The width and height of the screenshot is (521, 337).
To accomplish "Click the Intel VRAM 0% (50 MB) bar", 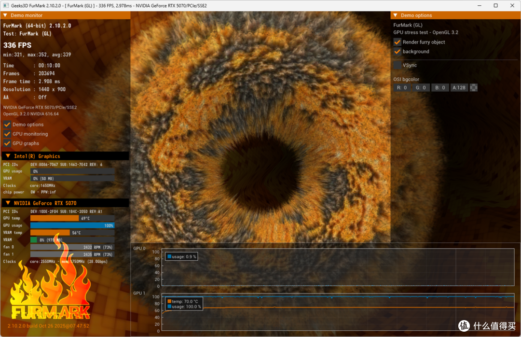I will click(72, 179).
